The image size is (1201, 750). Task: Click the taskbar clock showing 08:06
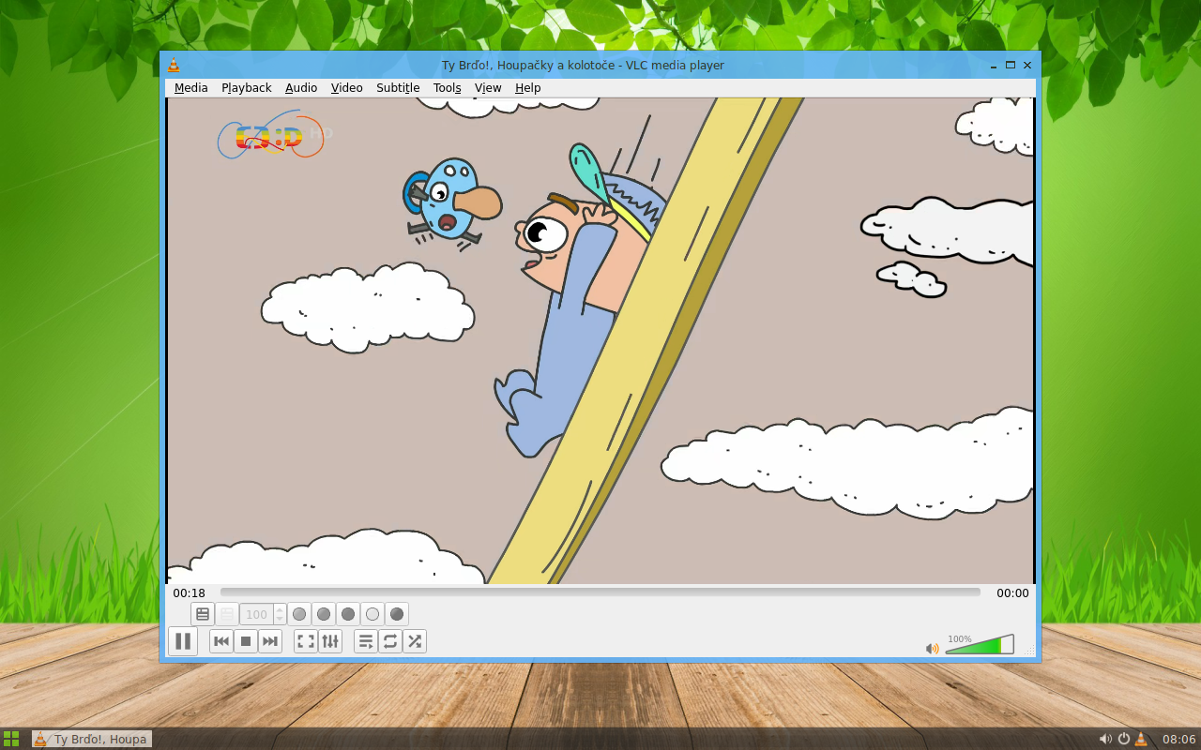(x=1179, y=739)
